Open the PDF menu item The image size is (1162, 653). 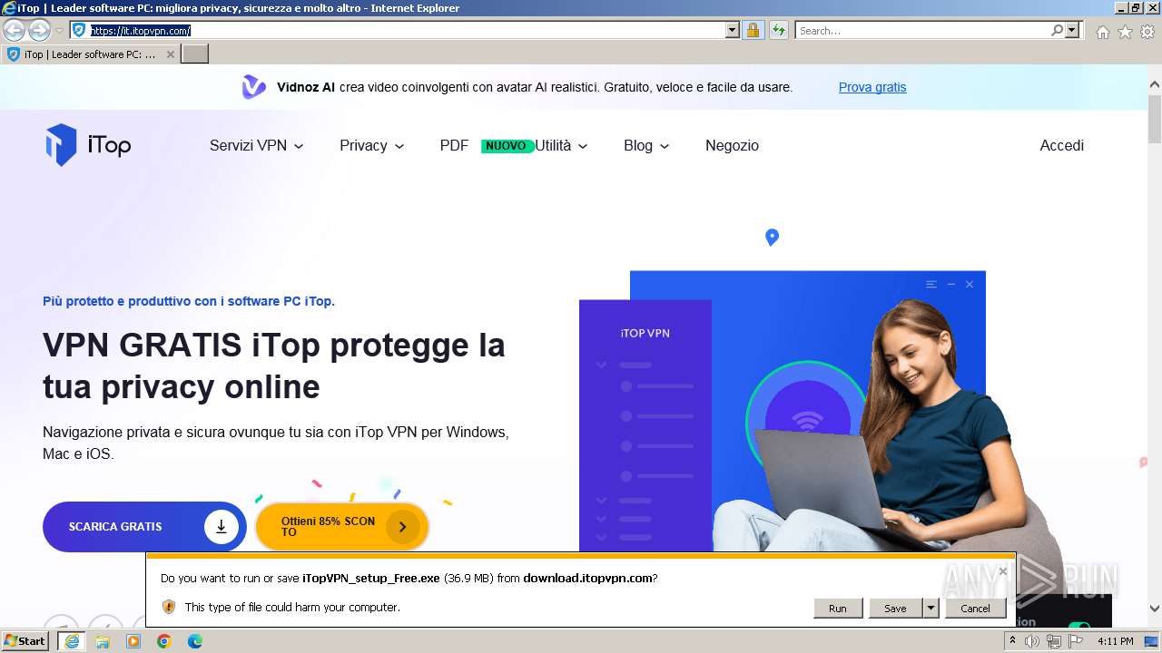click(454, 145)
